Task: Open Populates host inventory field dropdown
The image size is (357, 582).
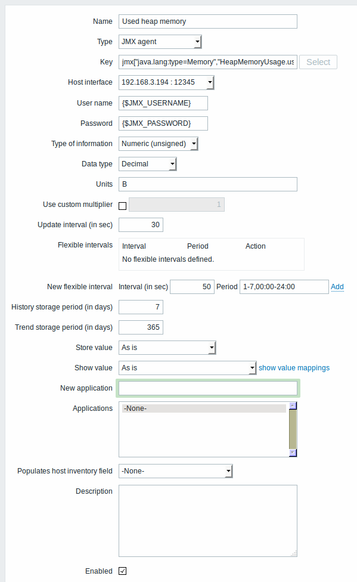Action: click(x=176, y=471)
